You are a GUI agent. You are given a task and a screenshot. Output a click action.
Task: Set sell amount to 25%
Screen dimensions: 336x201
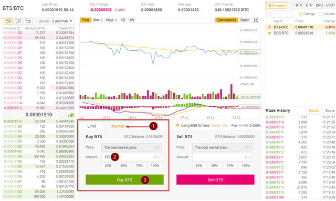(198, 165)
